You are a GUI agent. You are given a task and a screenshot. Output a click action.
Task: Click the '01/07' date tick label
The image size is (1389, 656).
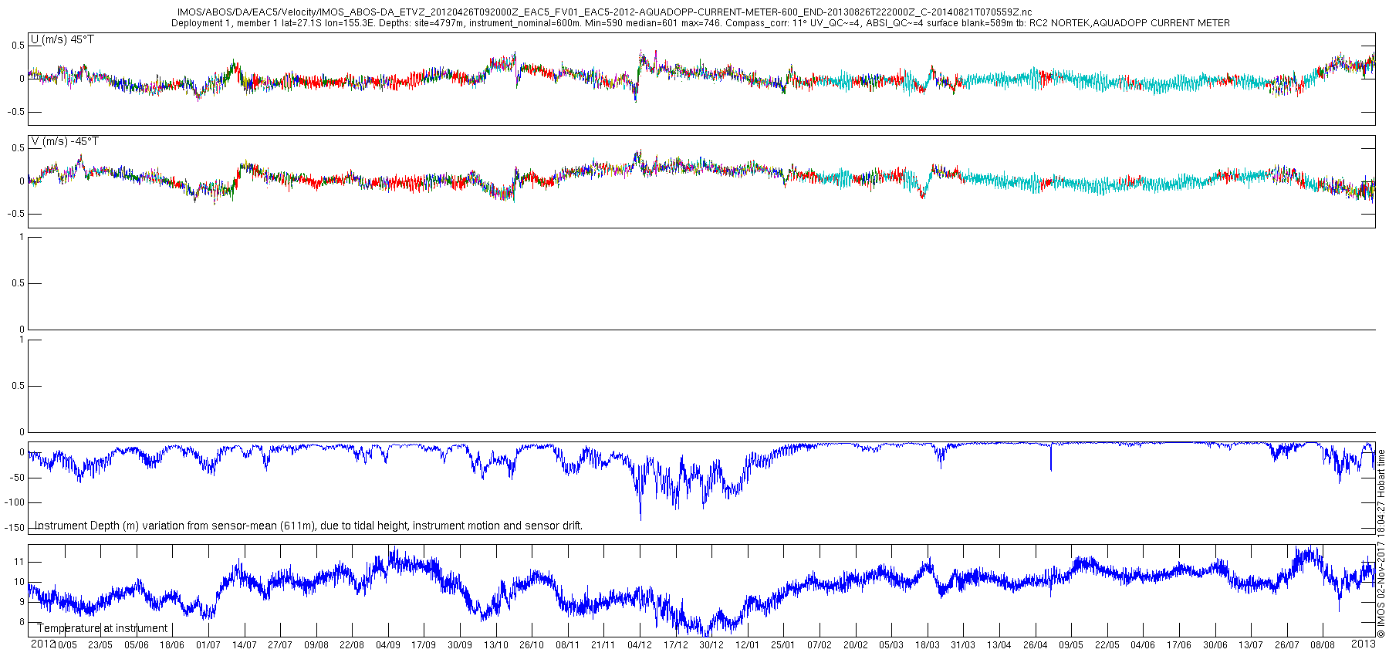click(x=208, y=645)
